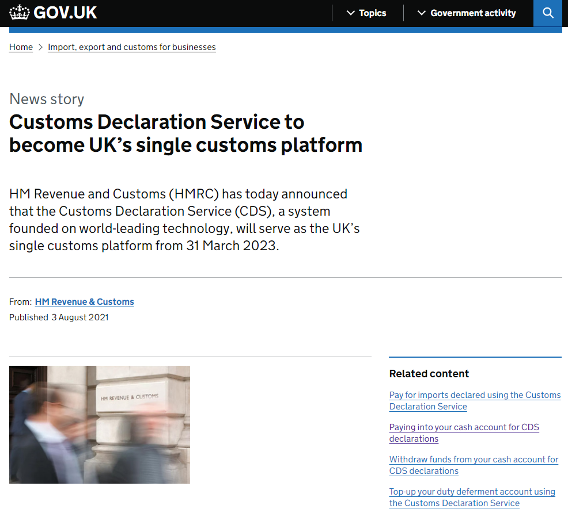
Task: Open Import, export and customs for businesses breadcrumb
Action: 131,47
